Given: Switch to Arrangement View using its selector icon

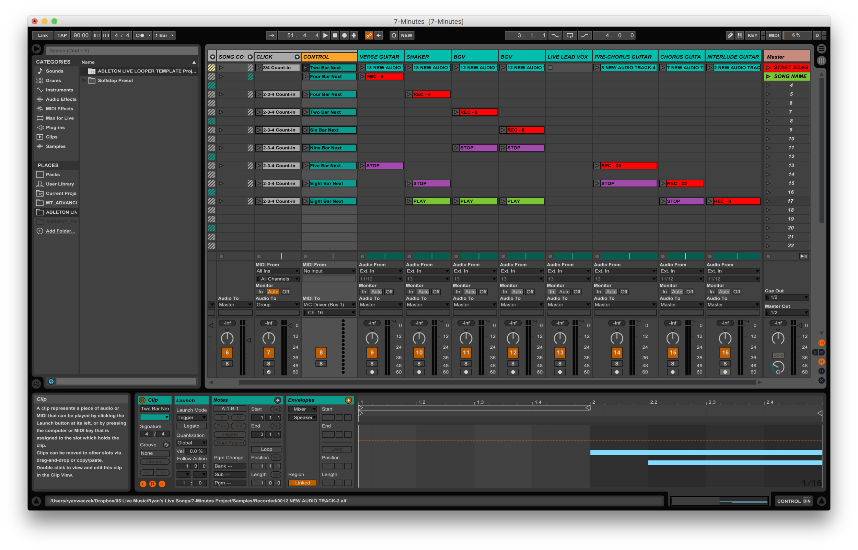Looking at the screenshot, I should coord(821,48).
